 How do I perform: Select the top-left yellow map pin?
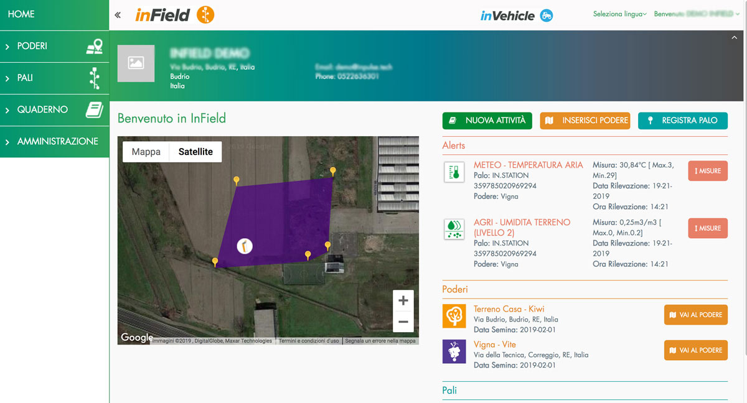click(x=236, y=180)
